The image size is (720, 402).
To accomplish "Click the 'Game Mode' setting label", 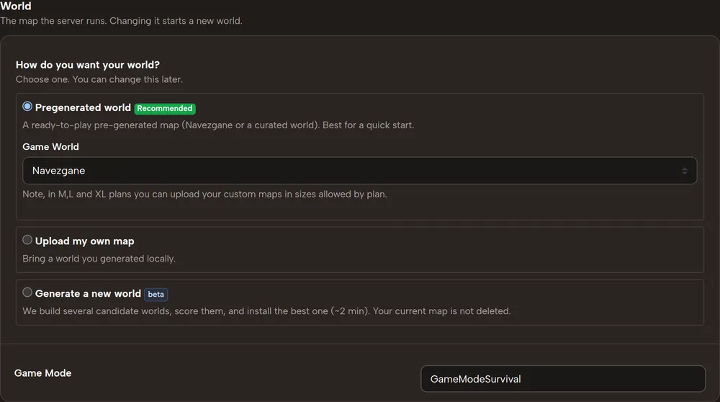I will (x=42, y=373).
